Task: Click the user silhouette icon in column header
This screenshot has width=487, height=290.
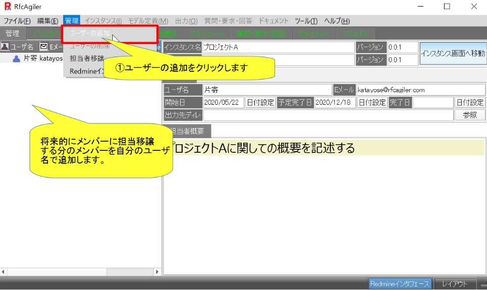Action: (5, 47)
